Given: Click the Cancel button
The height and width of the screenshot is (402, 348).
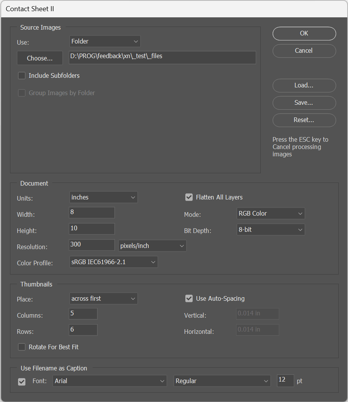Looking at the screenshot, I should (304, 51).
